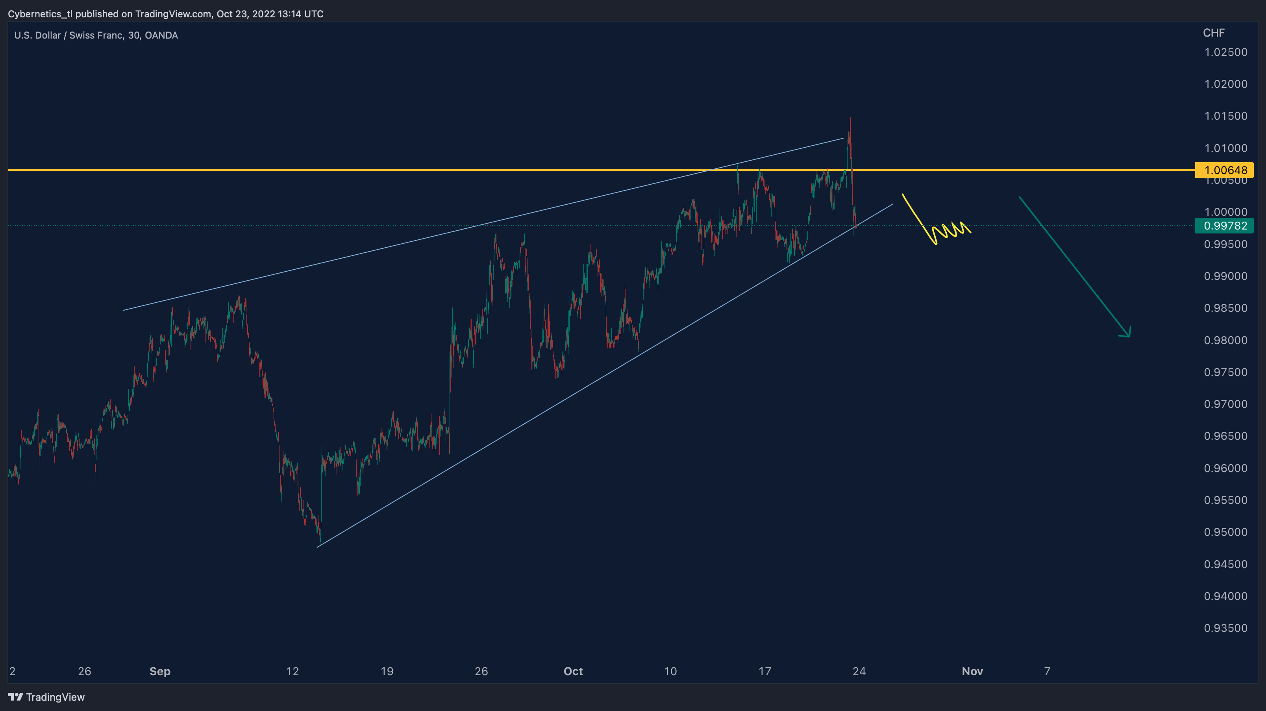Click the 0.97500 price axis value
Screen dimensions: 1266x711
tap(1225, 372)
